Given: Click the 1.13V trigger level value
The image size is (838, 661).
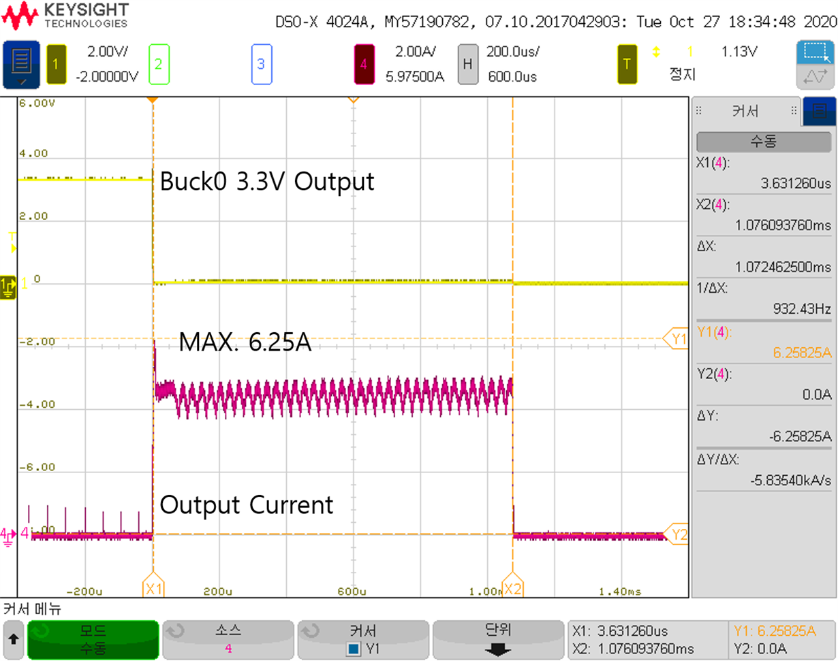Looking at the screenshot, I should click(740, 52).
